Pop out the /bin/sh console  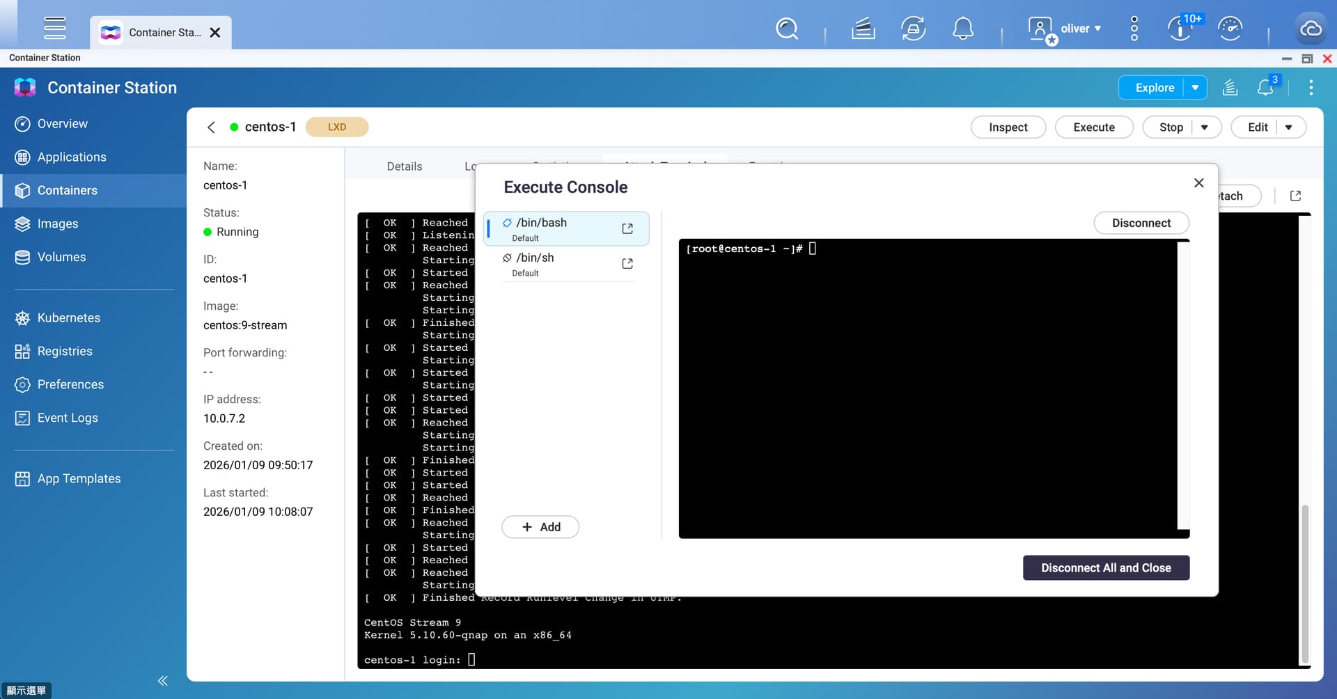click(x=627, y=264)
